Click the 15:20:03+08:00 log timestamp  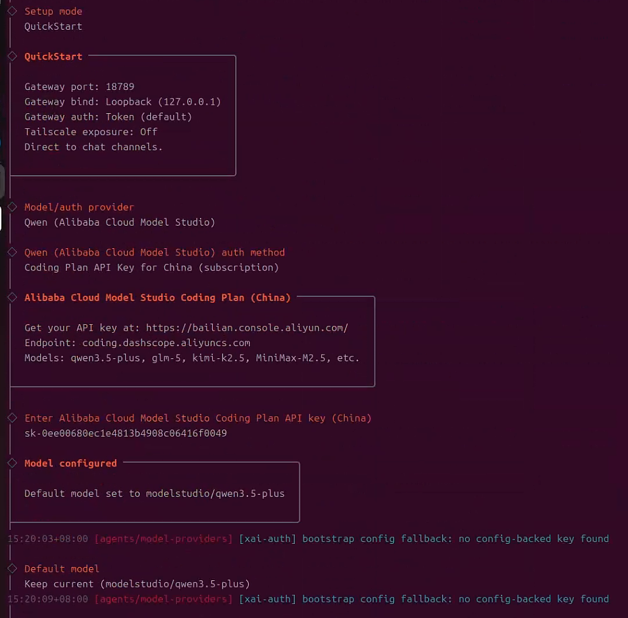pyautogui.click(x=48, y=539)
